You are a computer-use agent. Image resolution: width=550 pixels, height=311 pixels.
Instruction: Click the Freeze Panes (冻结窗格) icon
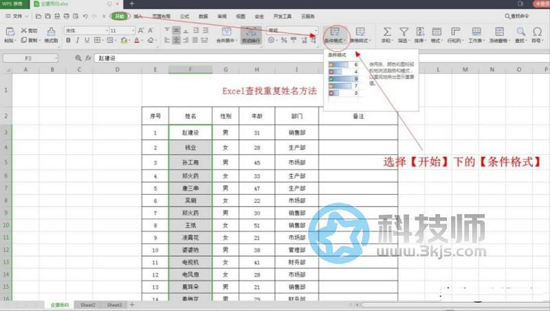[499, 32]
